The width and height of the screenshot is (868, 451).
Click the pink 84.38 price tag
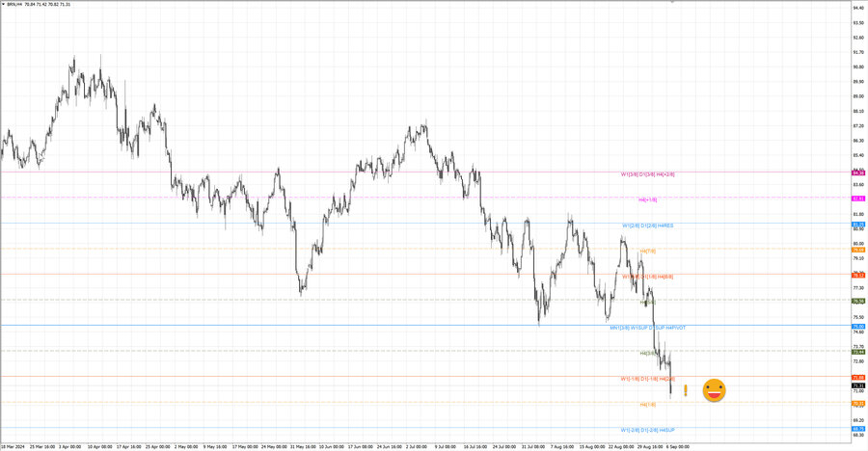point(858,173)
